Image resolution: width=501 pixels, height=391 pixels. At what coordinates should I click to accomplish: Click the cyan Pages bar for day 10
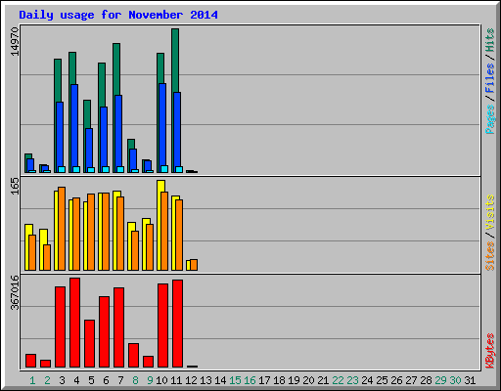164,169
